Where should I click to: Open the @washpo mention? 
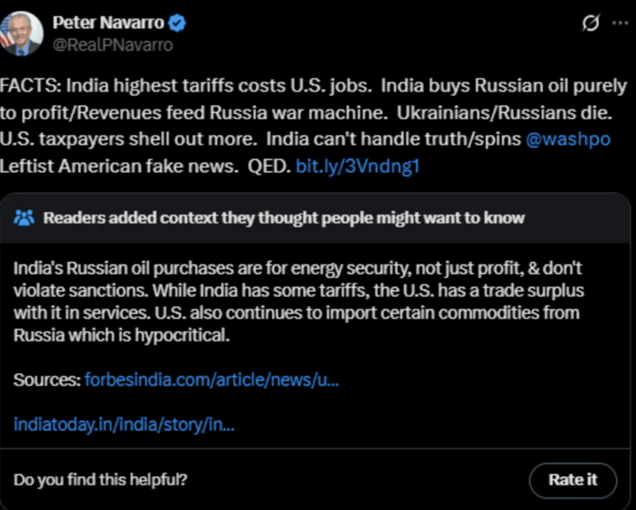point(568,139)
